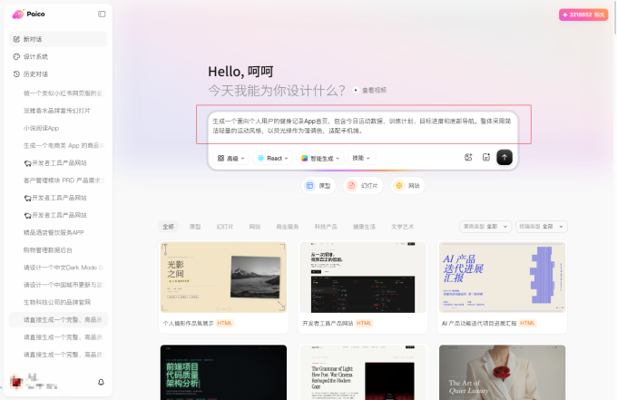The image size is (617, 400).
Task: Click the attach reference icon beside send
Action: pos(486,157)
